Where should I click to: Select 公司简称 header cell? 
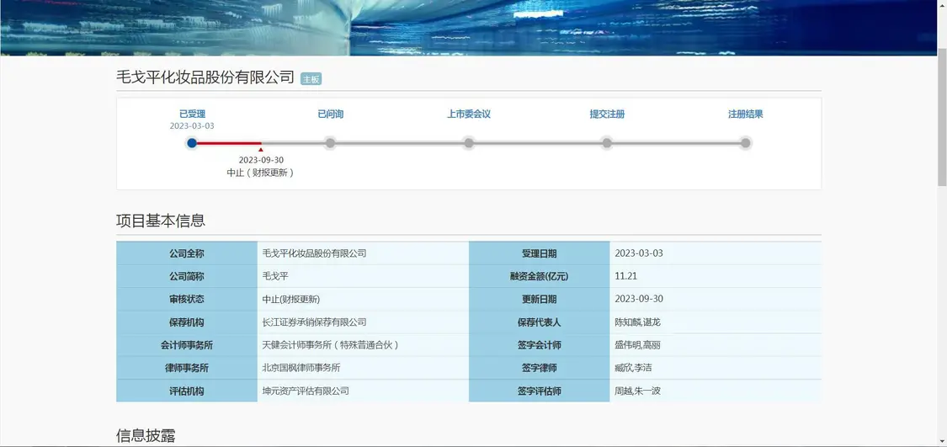tap(187, 276)
